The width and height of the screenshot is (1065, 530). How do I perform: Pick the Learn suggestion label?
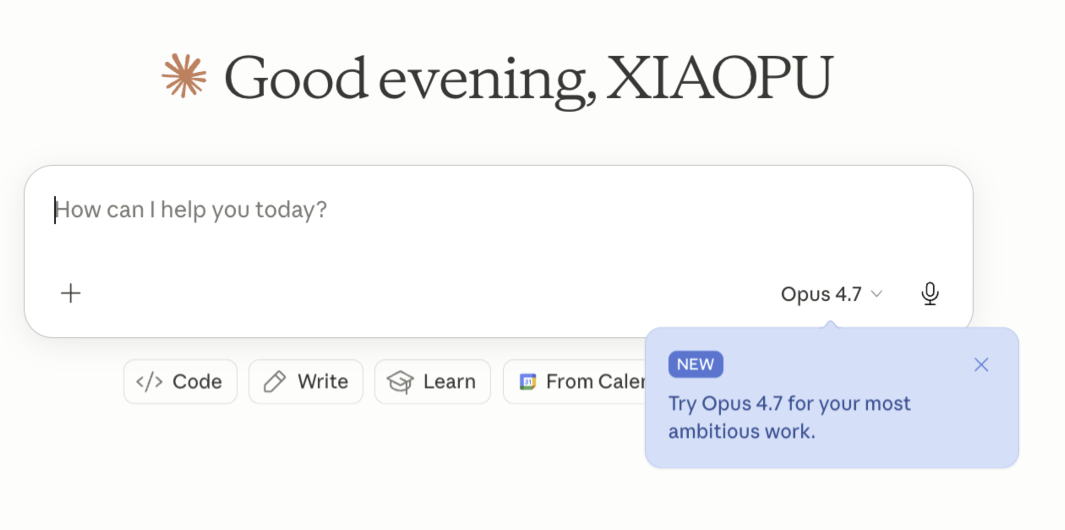click(449, 381)
